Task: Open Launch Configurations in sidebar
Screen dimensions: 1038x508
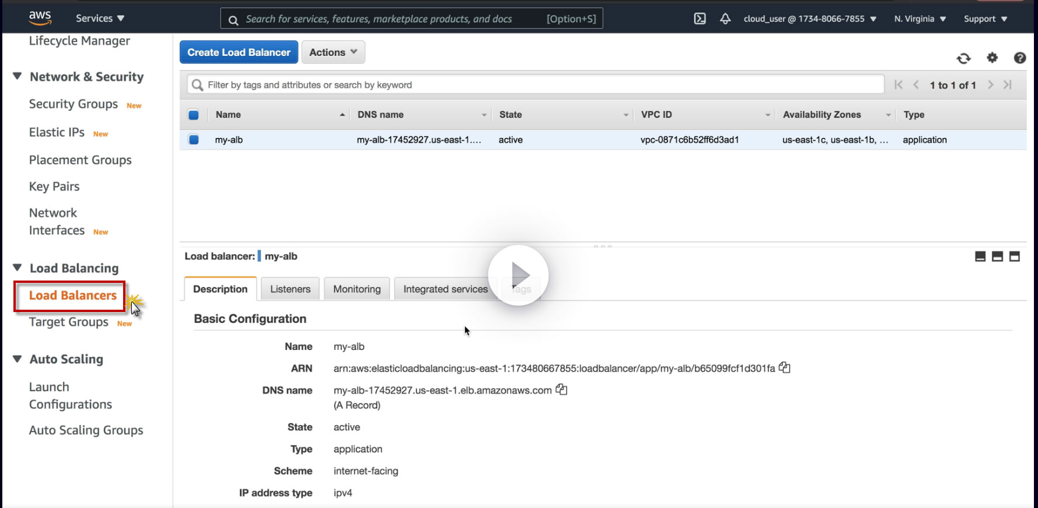Action: point(71,395)
